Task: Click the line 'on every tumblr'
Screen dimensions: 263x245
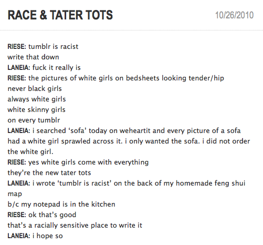Action: pos(34,120)
